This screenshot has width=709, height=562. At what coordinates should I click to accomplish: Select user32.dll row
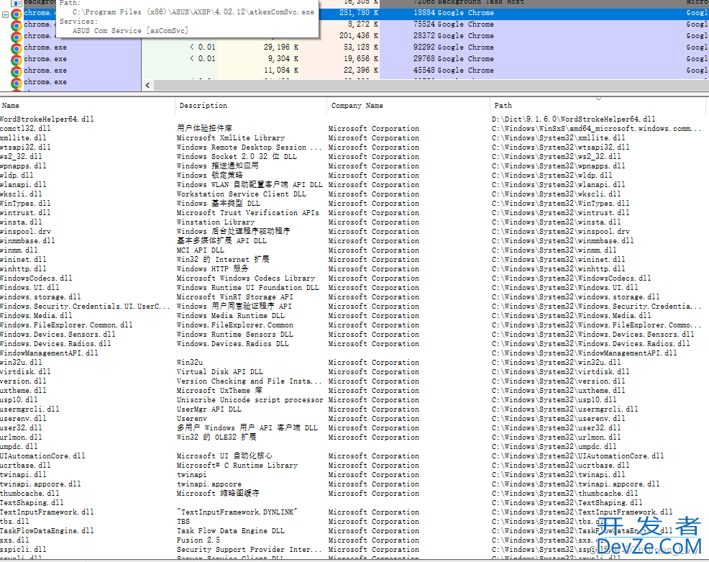point(354,427)
